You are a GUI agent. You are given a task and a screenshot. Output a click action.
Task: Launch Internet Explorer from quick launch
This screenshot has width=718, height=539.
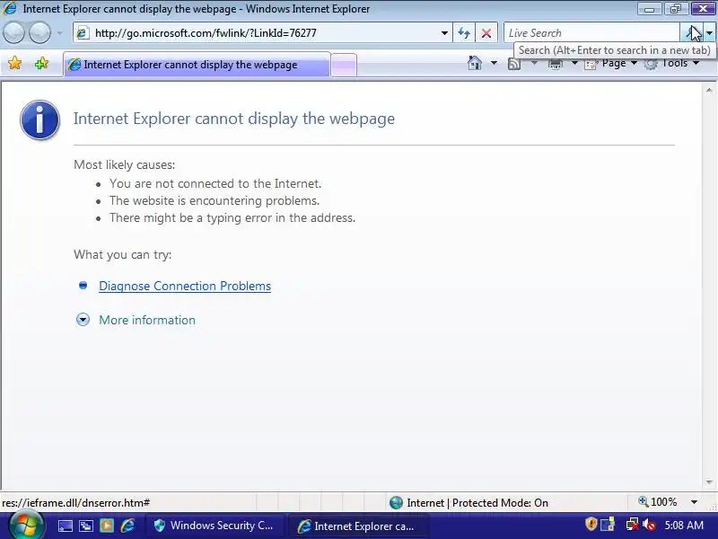point(127,526)
